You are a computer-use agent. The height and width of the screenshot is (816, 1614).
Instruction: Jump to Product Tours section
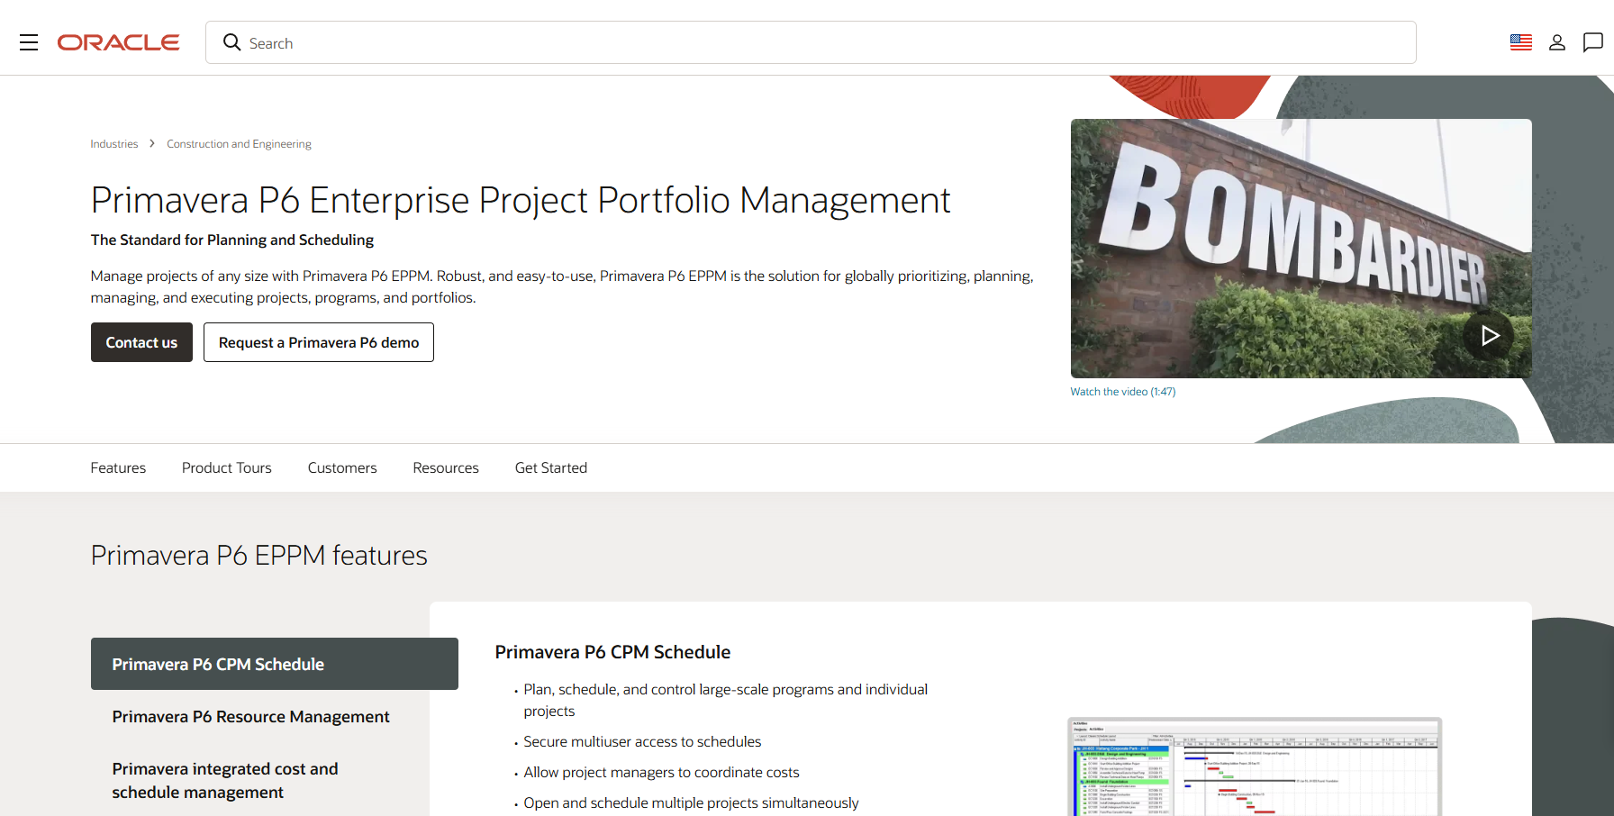227,467
